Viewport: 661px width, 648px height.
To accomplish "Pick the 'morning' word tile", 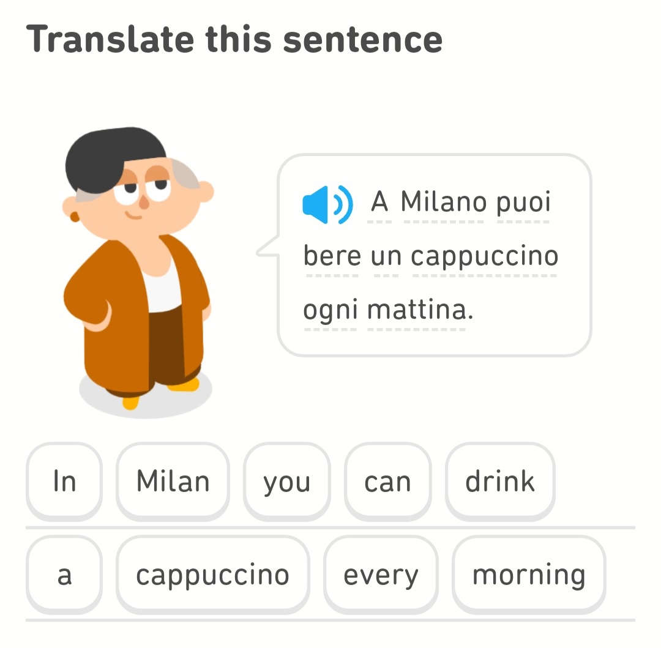I will pos(529,575).
